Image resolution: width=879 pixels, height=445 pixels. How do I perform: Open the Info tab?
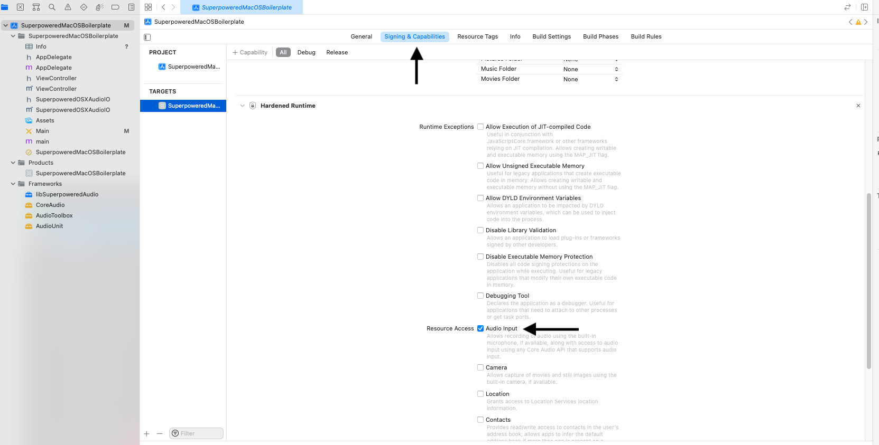click(x=515, y=36)
